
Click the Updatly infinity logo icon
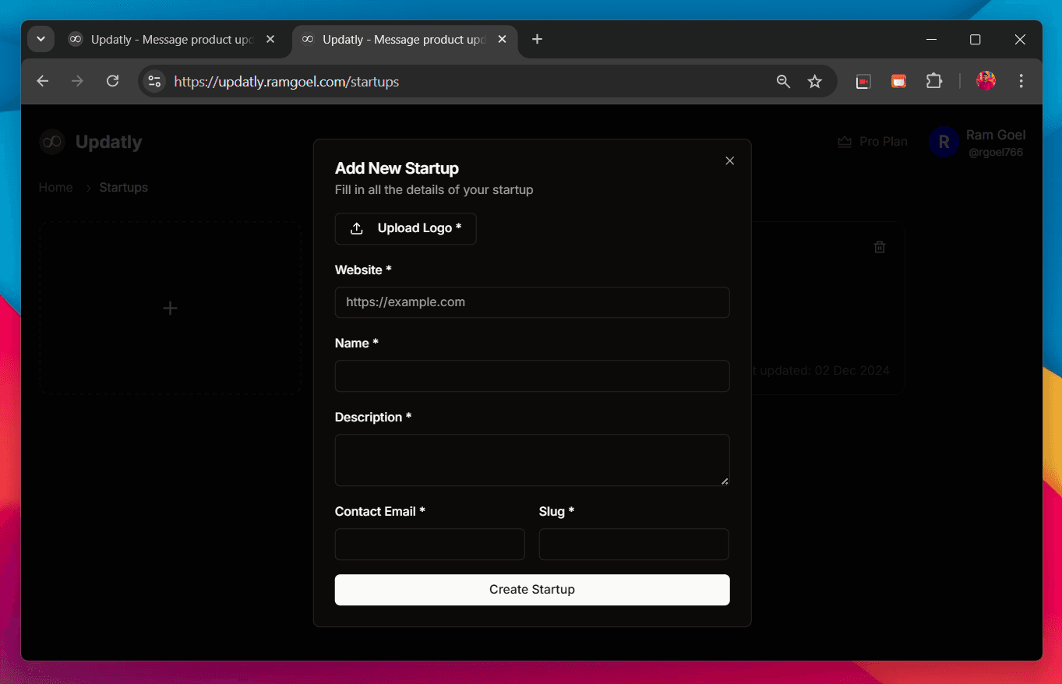(x=52, y=142)
